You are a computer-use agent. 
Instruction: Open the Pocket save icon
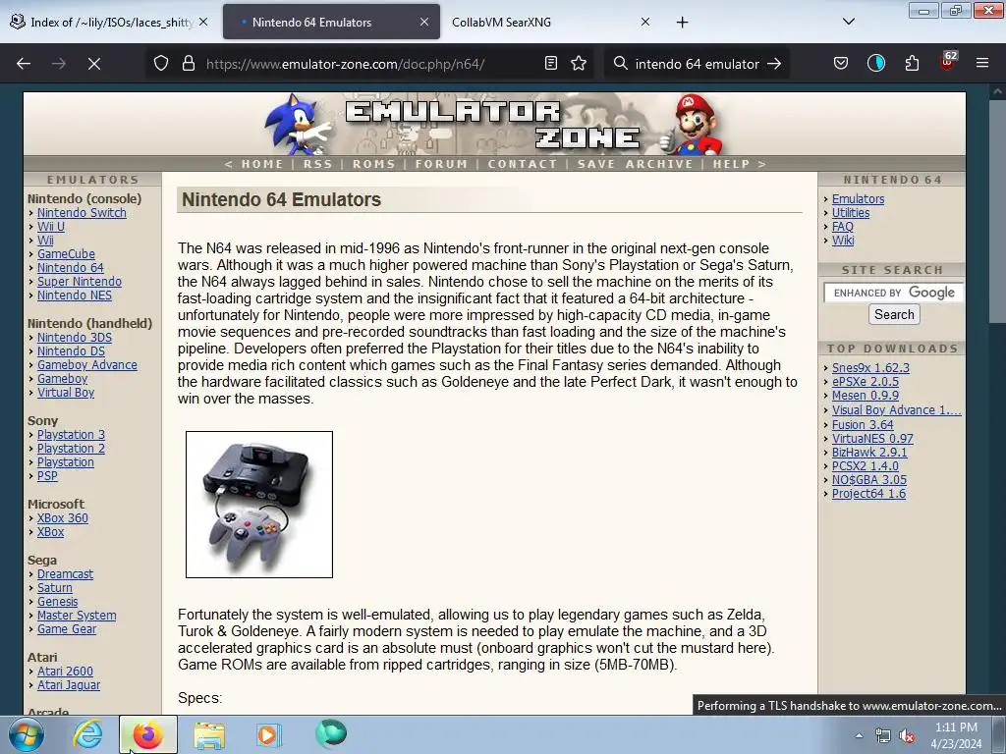tap(841, 63)
